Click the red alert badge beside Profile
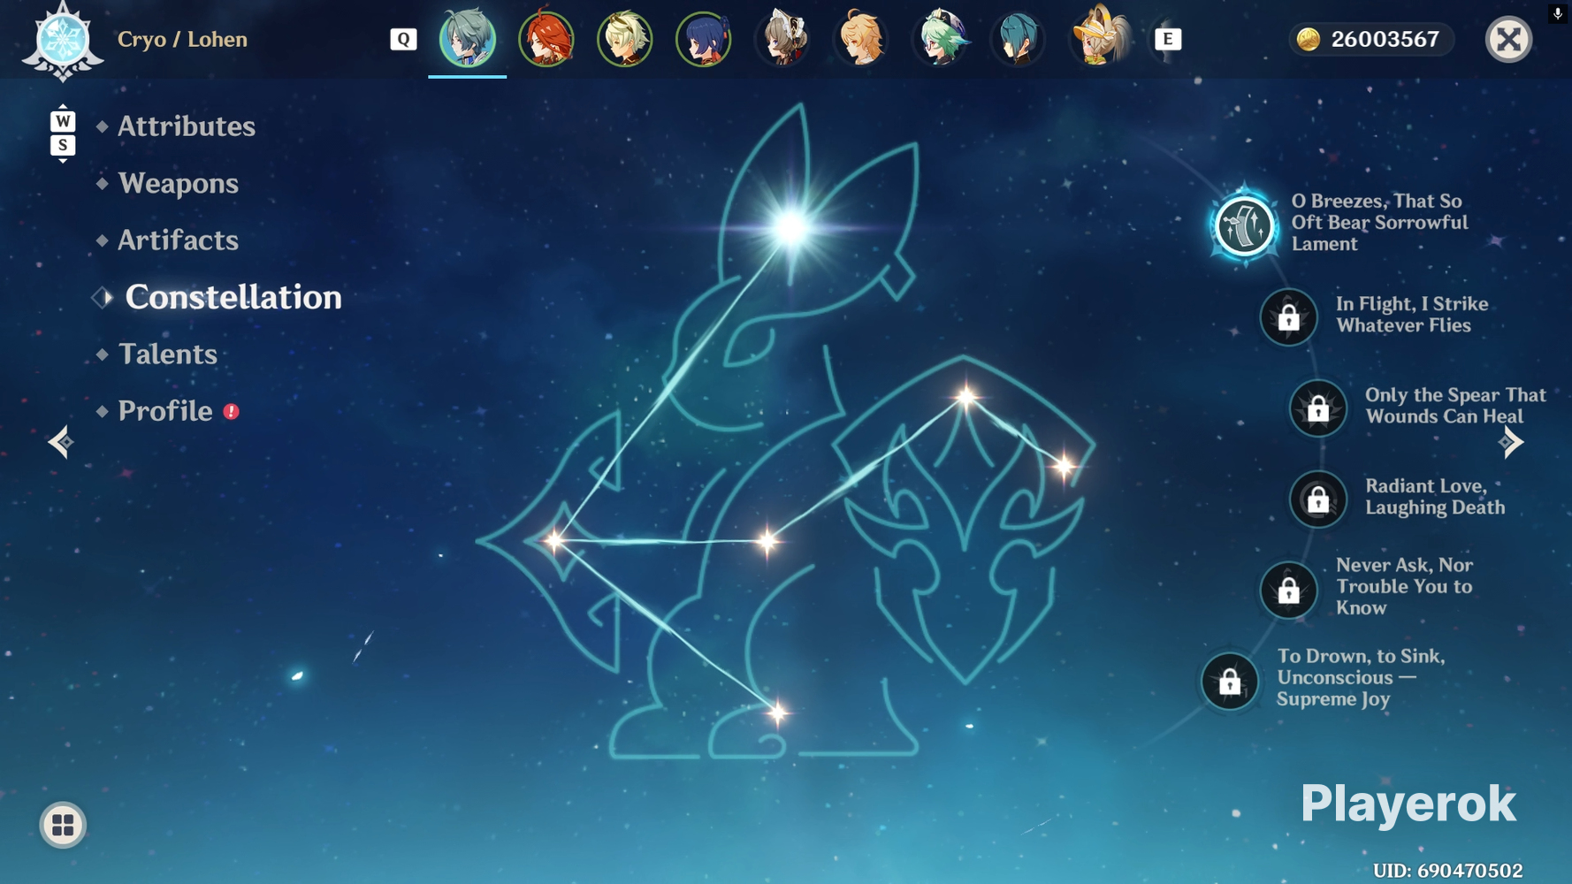Screen dimensions: 1572x884 point(232,411)
